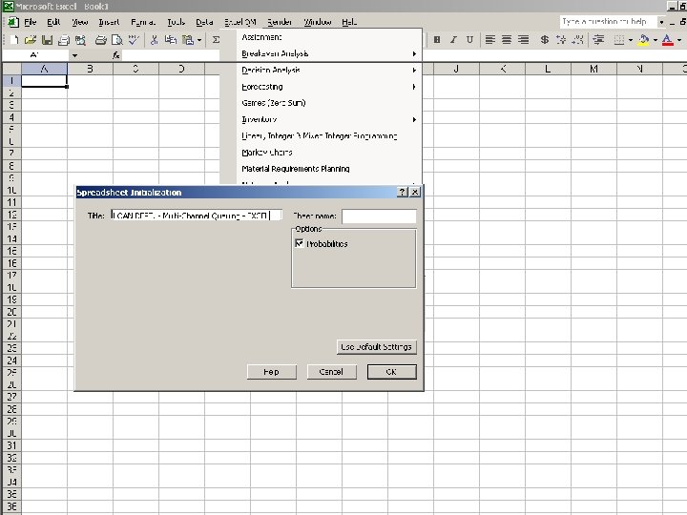Click the Copy toolbar icon
This screenshot has height=515, width=687.
(171, 40)
